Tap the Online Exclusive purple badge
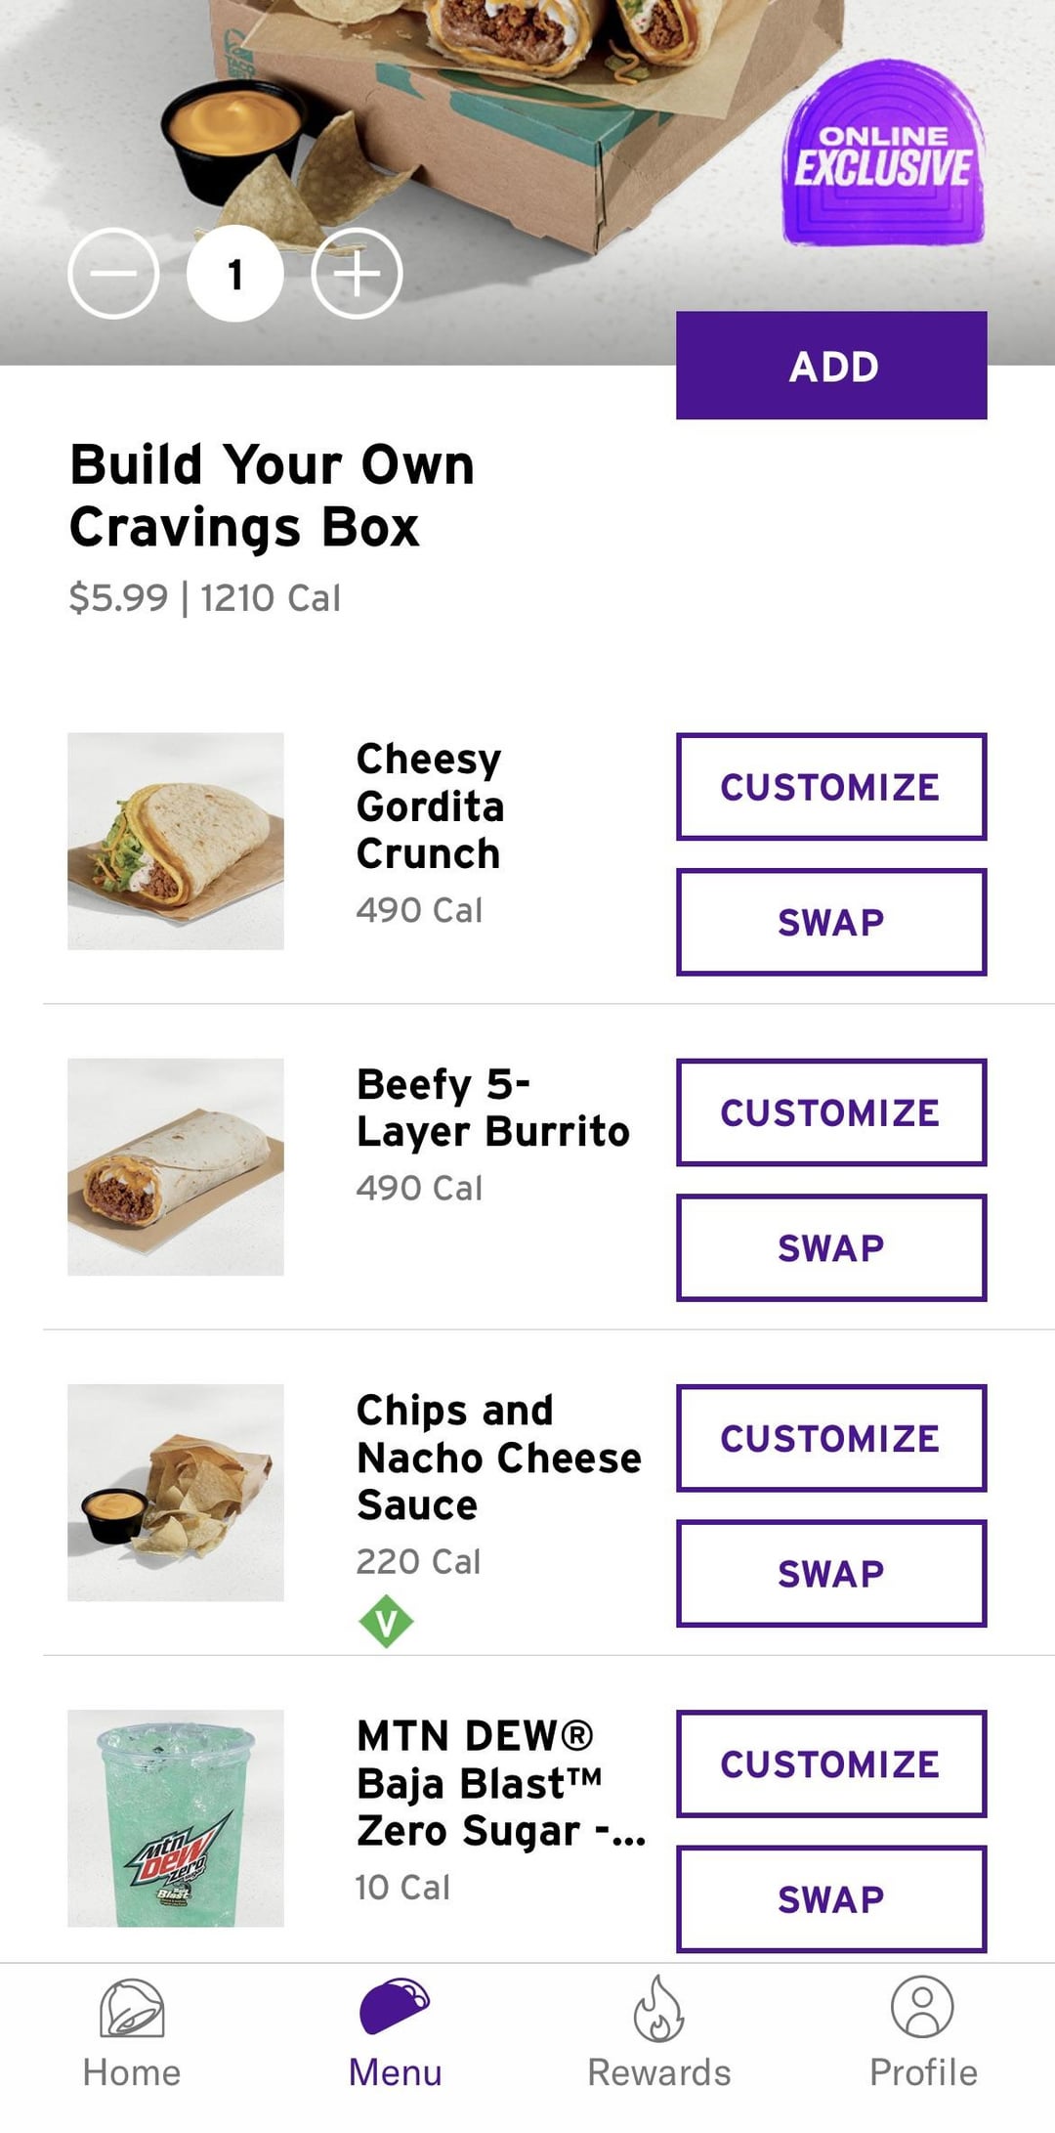Screen dimensions: 1055x2133 coord(883,153)
